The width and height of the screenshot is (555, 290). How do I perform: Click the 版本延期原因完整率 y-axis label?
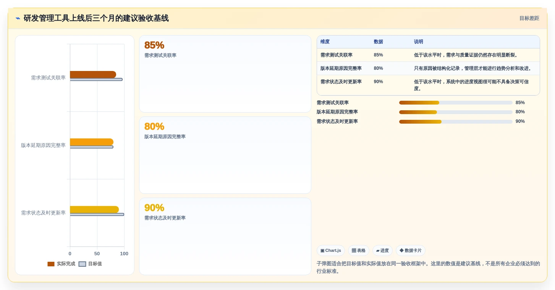(x=43, y=145)
